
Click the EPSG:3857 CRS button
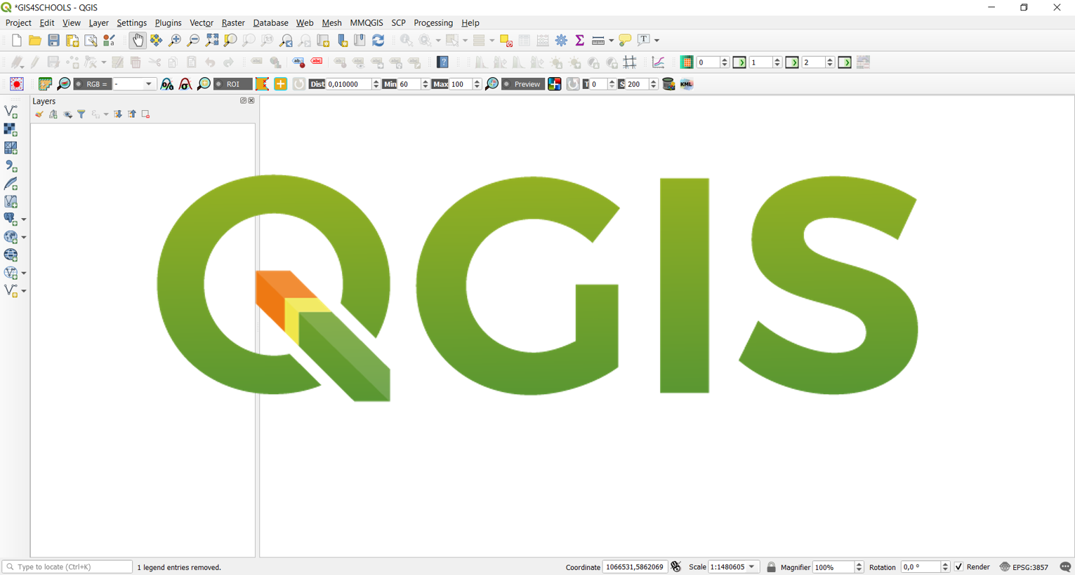click(x=1024, y=567)
